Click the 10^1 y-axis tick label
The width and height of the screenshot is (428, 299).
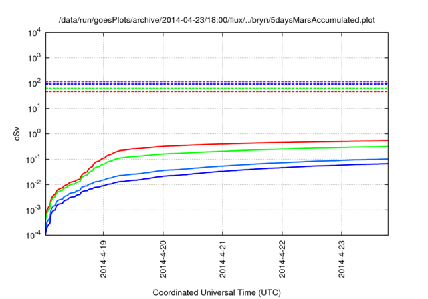click(x=34, y=108)
